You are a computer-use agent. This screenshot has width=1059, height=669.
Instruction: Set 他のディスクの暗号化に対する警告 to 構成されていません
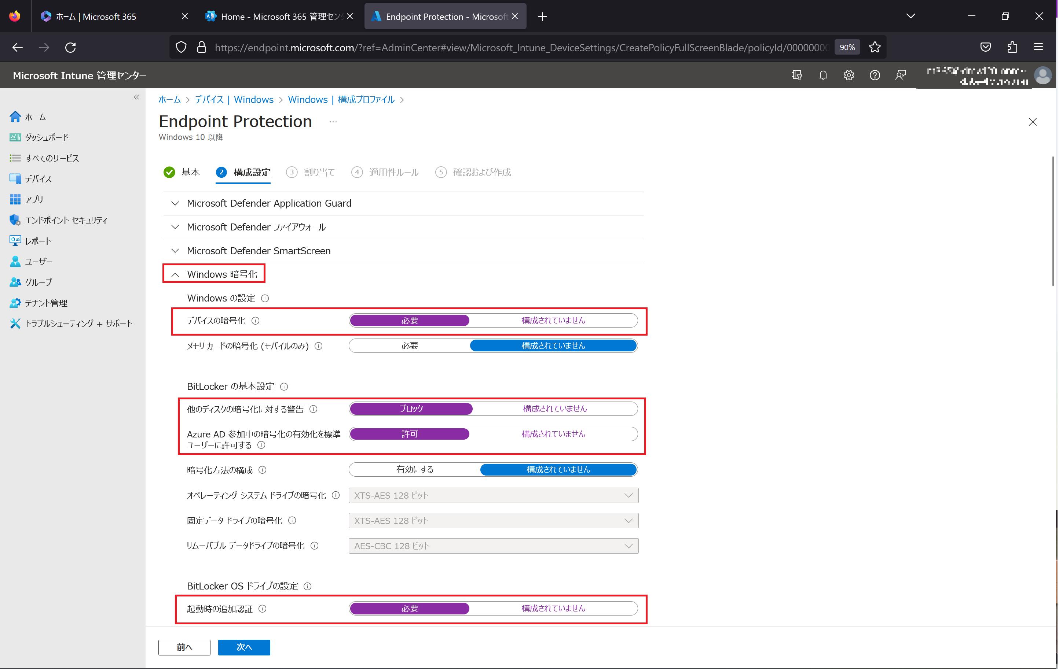(x=555, y=409)
